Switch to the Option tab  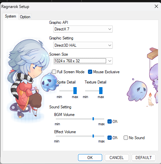25,17
